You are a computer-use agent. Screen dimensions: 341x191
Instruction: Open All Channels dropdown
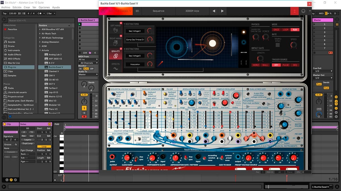tap(88, 63)
